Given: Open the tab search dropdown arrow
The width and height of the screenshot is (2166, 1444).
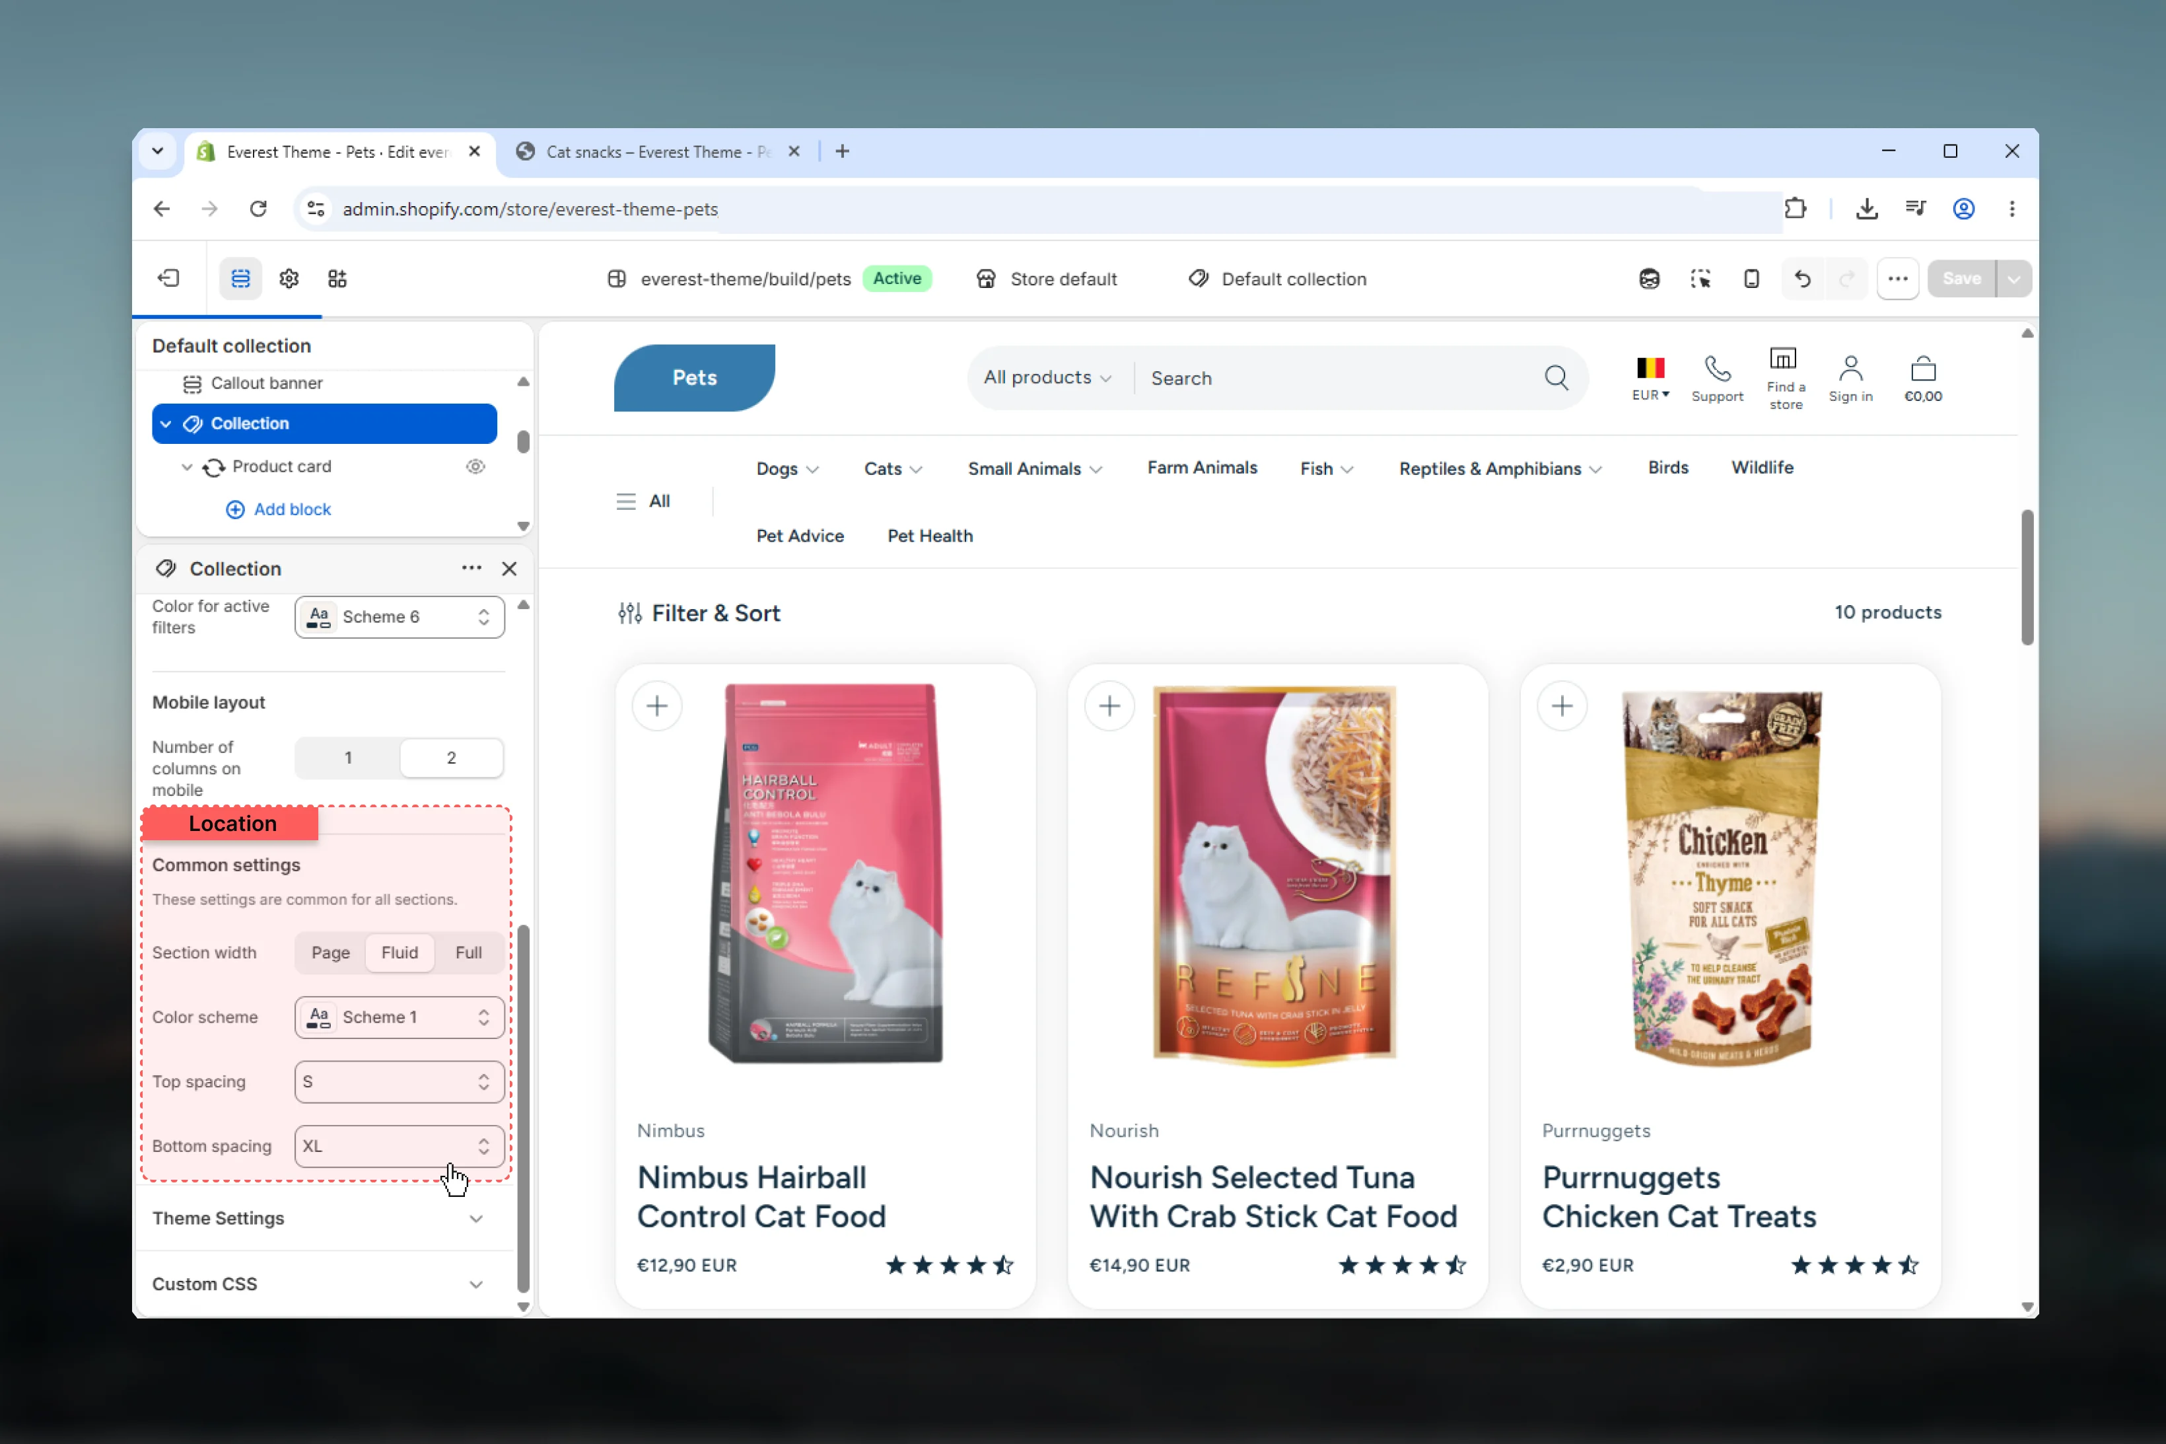Looking at the screenshot, I should [157, 151].
